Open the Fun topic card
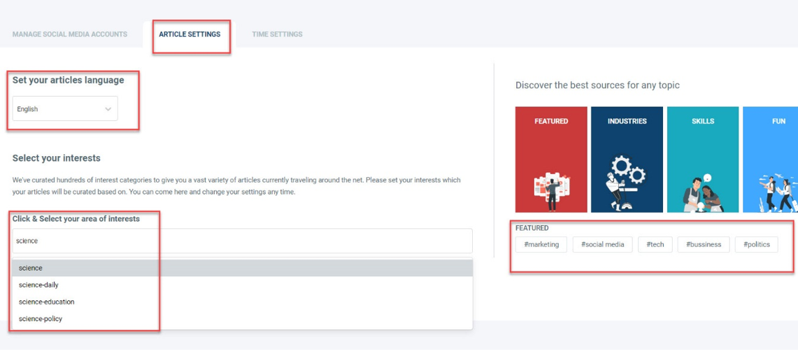This screenshot has width=798, height=354. tap(771, 160)
